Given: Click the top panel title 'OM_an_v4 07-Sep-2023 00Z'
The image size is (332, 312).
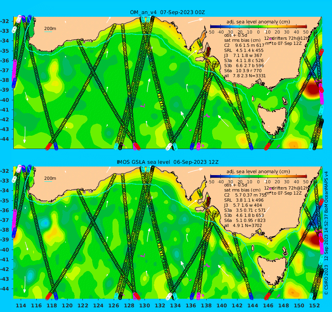Looking at the screenshot, I should click(x=167, y=12).
